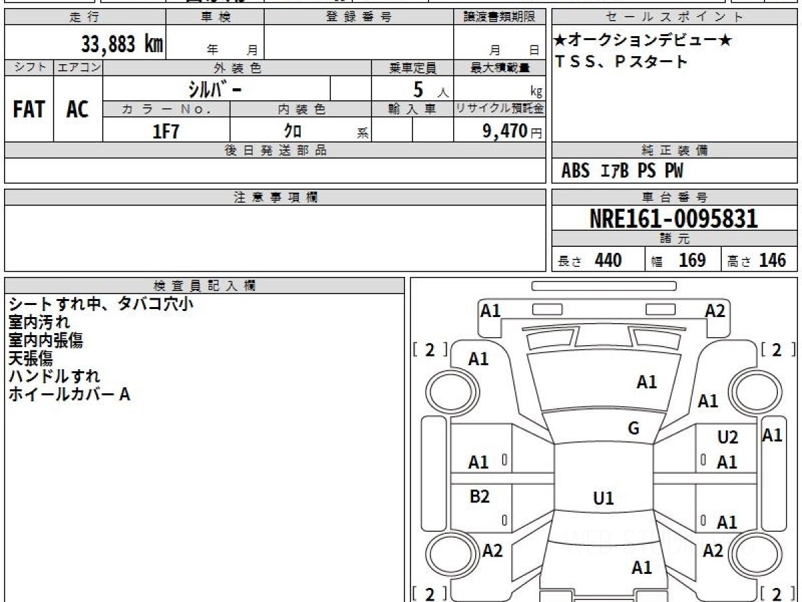
Task: Click the ホイールカバー A inspector note line
Action: (69, 395)
